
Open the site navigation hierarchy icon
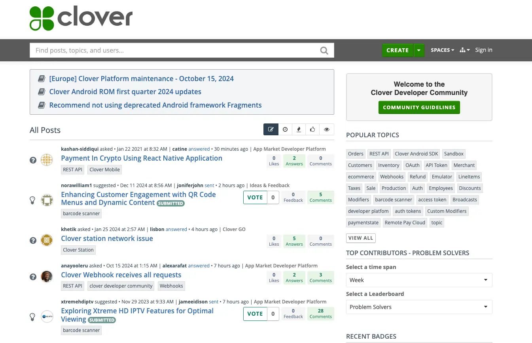point(465,50)
